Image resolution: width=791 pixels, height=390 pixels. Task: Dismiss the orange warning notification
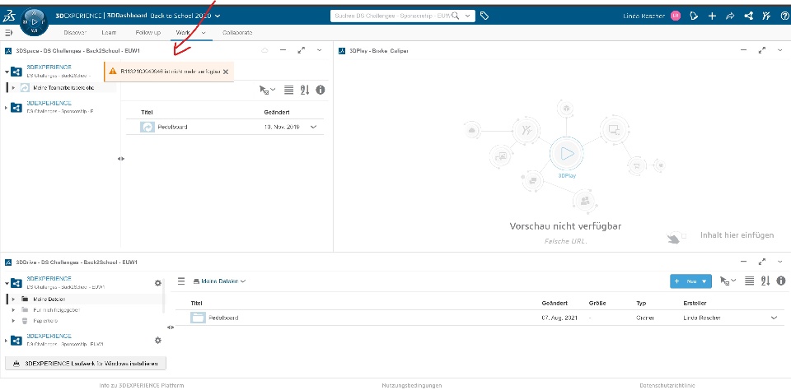(226, 72)
